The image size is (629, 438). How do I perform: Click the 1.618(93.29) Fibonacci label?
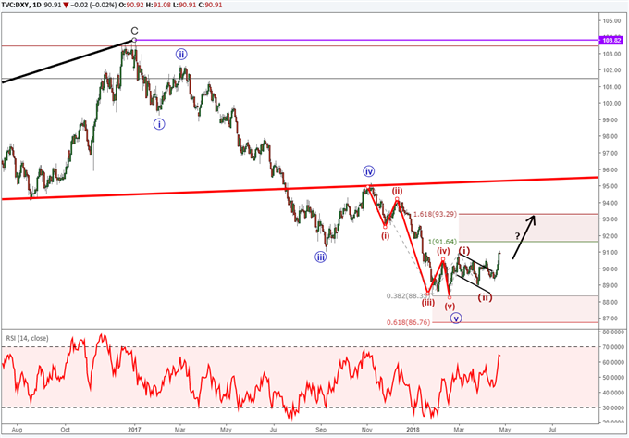[436, 215]
